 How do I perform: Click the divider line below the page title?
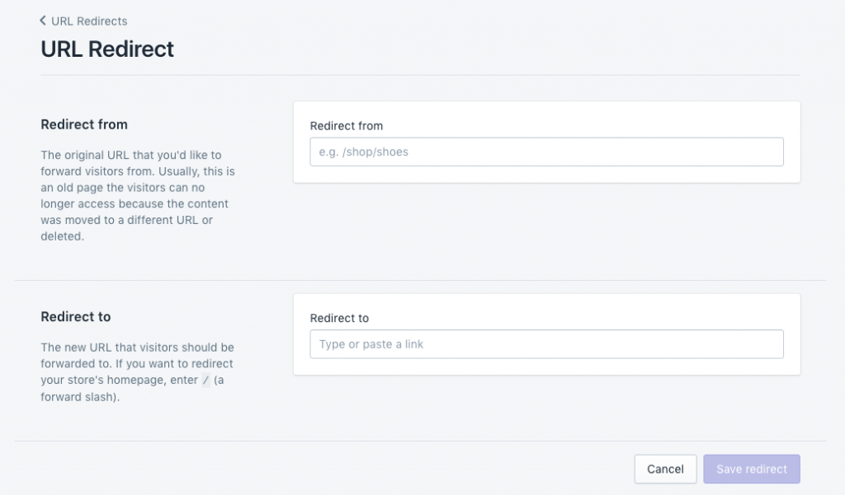coord(420,75)
